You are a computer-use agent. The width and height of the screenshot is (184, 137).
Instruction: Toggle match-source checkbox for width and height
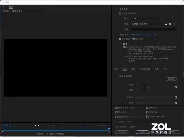pyautogui.click(x=176, y=87)
